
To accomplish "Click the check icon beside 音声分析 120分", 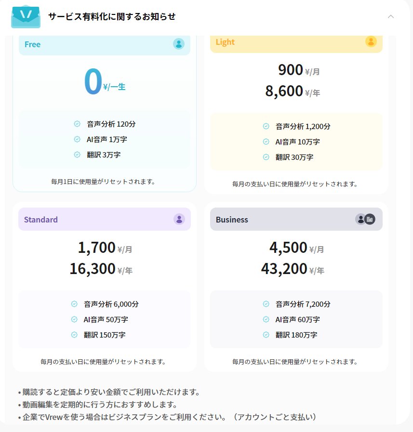I will click(x=77, y=124).
